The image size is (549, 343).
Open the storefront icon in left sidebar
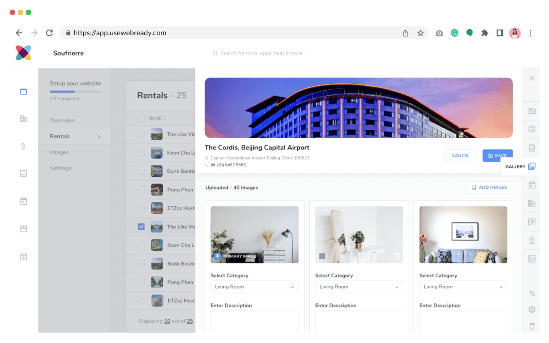24,229
